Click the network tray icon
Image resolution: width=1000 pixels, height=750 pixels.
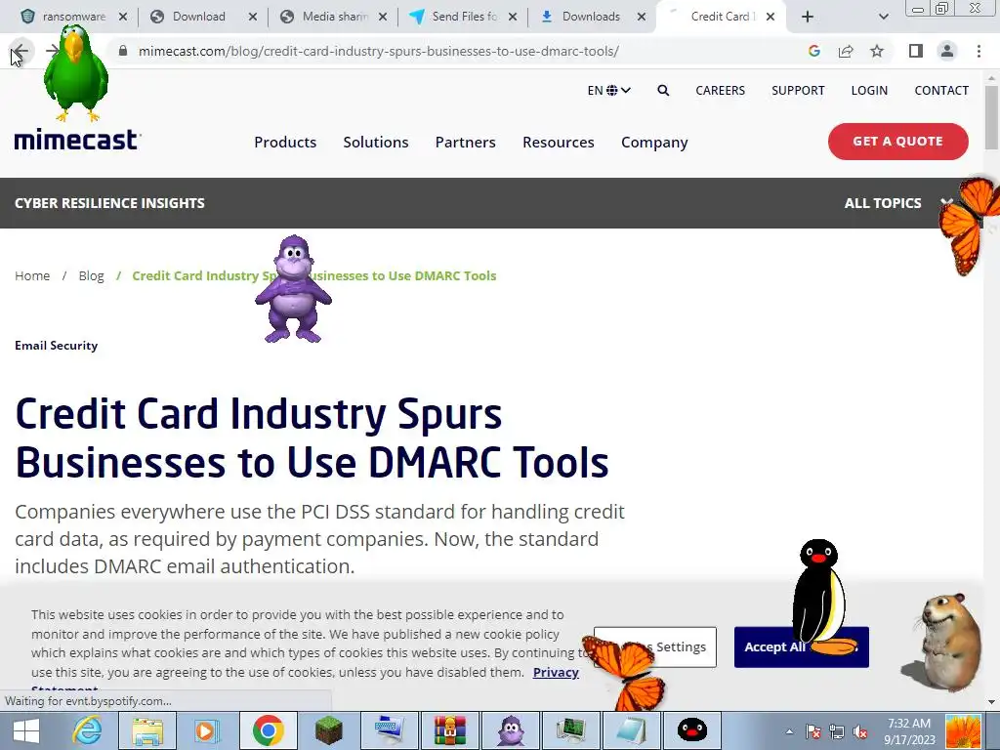click(837, 731)
